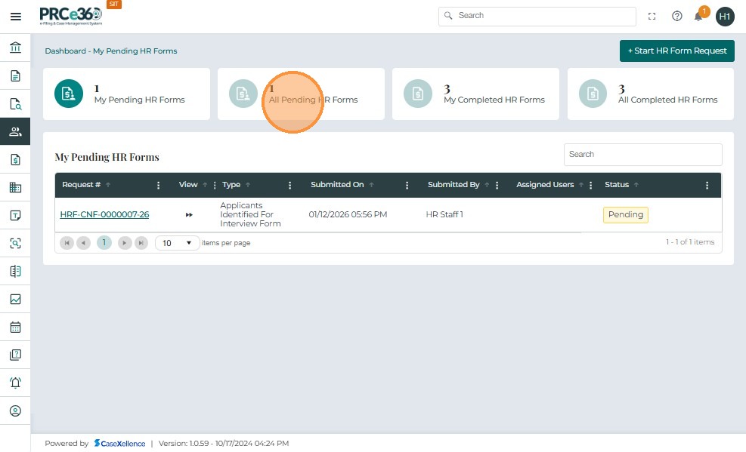Click the '01/12/2026 05:56 PM' cell
The width and height of the screenshot is (746, 452).
(x=348, y=214)
